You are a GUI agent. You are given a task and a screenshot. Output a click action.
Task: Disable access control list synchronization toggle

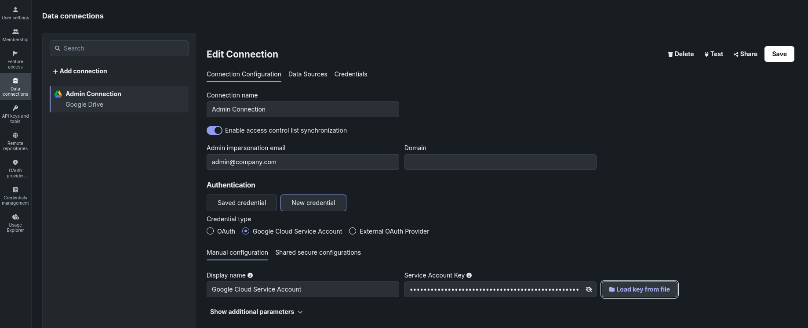pos(215,130)
